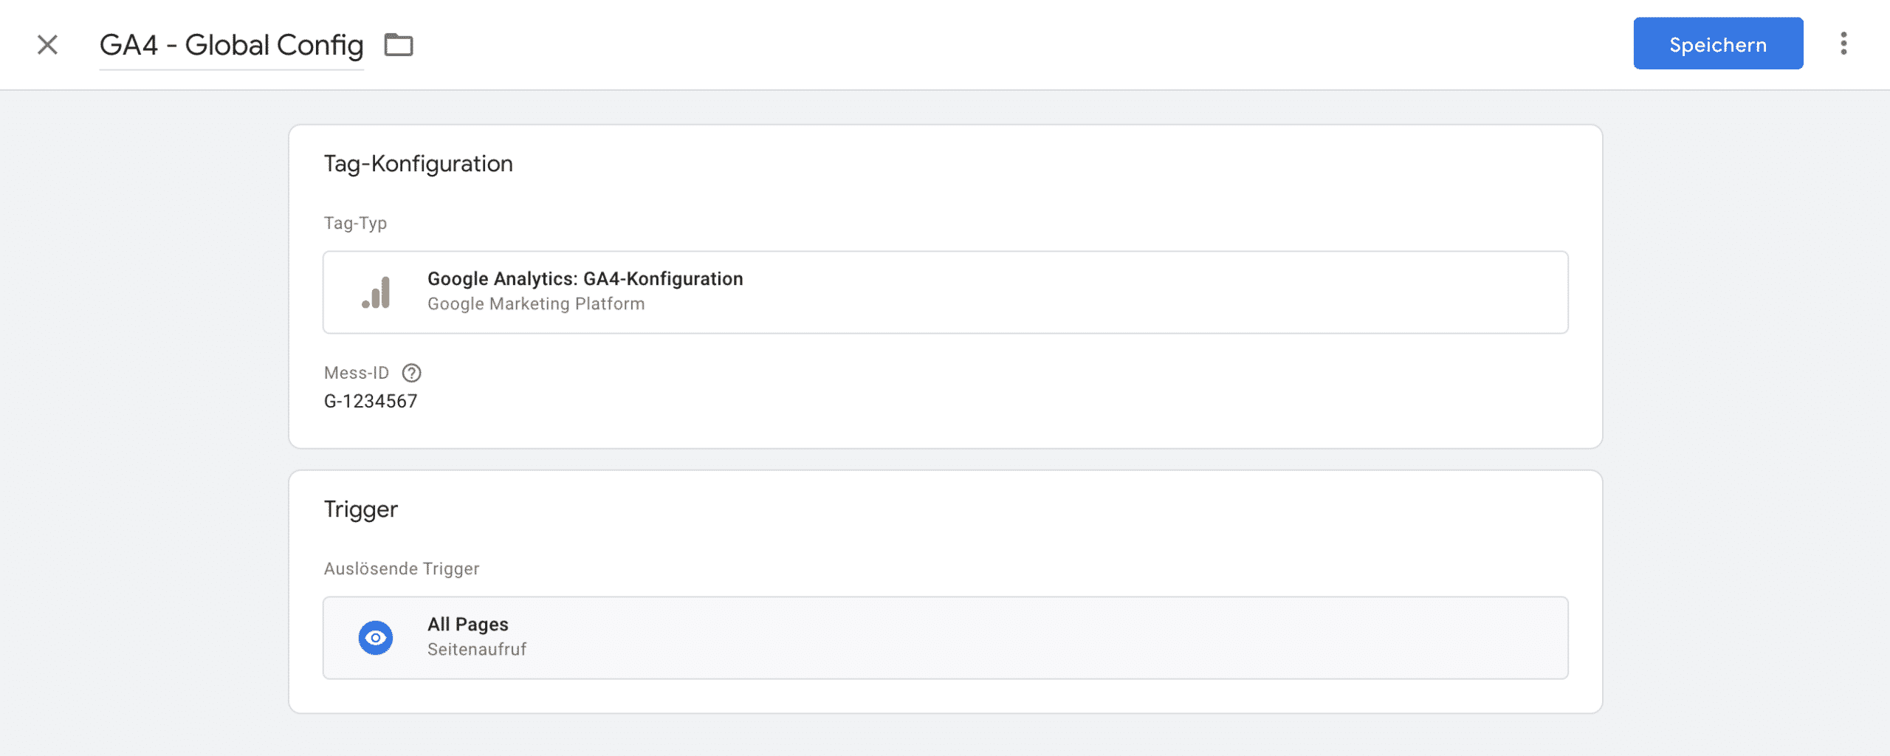The height and width of the screenshot is (756, 1890).
Task: Click the Mess-ID label text
Action: (x=357, y=373)
